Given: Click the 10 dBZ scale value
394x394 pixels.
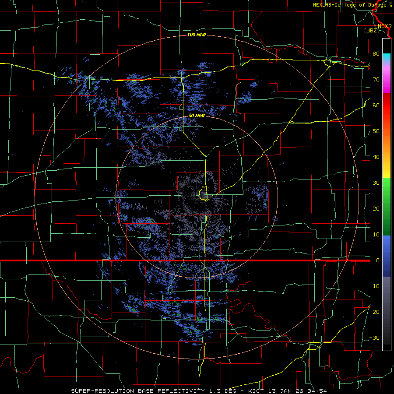Looking at the screenshot, I should point(376,235).
